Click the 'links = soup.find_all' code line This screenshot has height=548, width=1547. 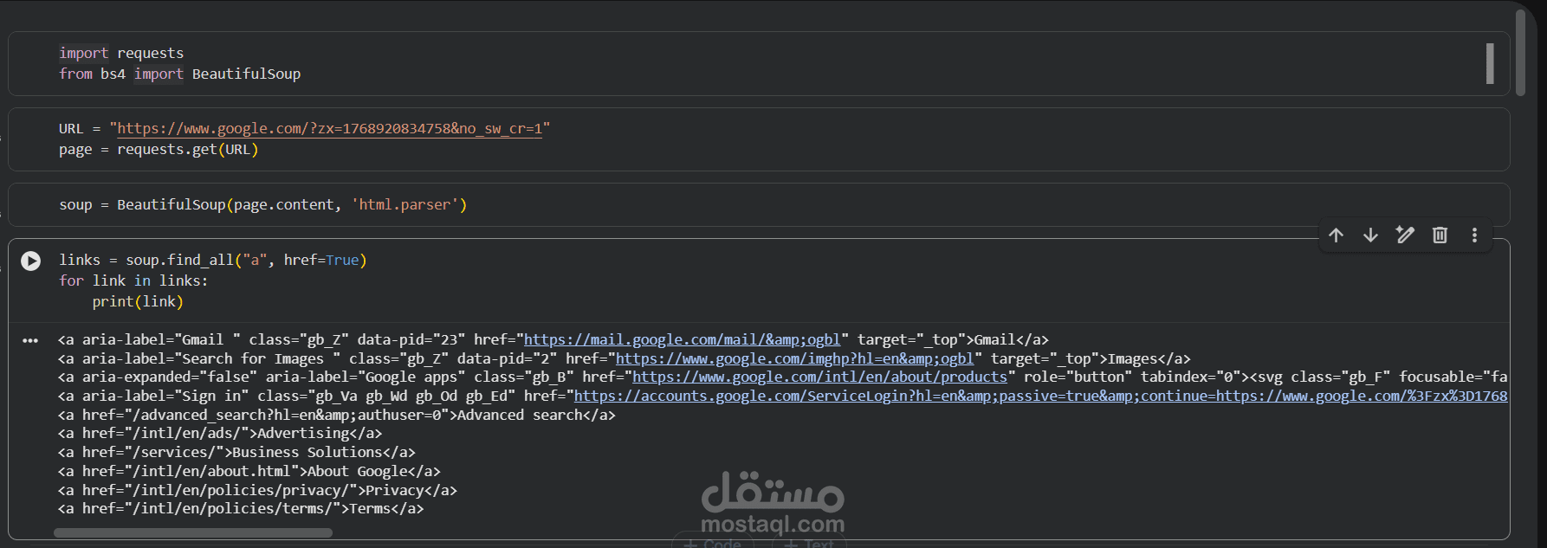pyautogui.click(x=213, y=260)
